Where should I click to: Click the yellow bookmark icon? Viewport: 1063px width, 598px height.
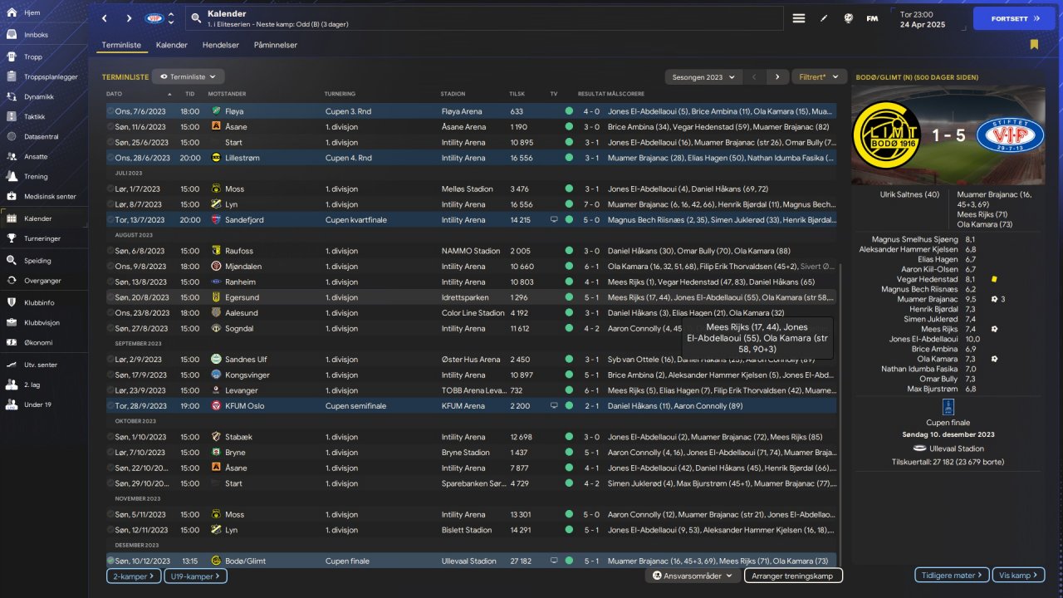point(1034,45)
